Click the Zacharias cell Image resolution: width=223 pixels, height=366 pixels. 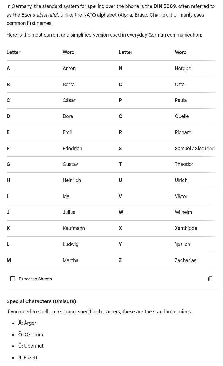185,260
